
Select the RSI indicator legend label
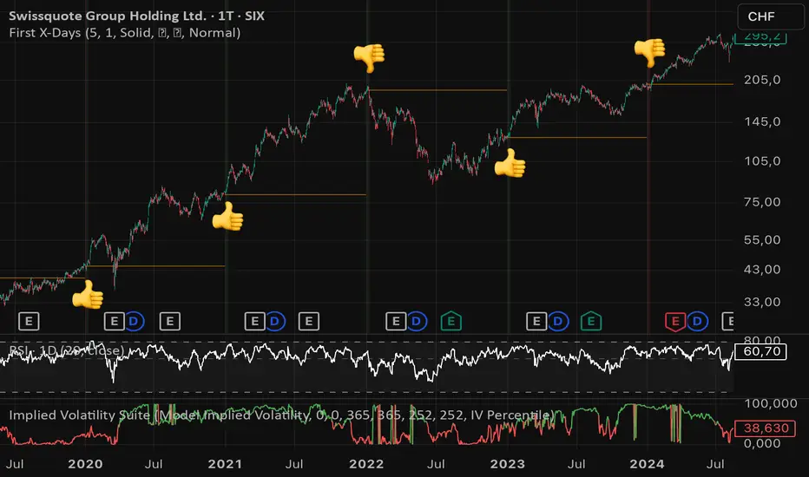click(x=66, y=350)
